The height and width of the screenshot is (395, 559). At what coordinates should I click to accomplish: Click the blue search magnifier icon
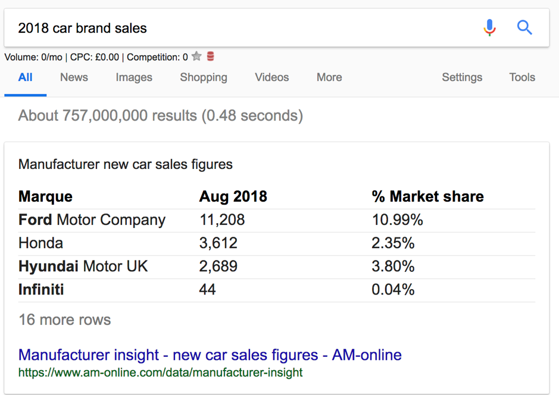(524, 27)
